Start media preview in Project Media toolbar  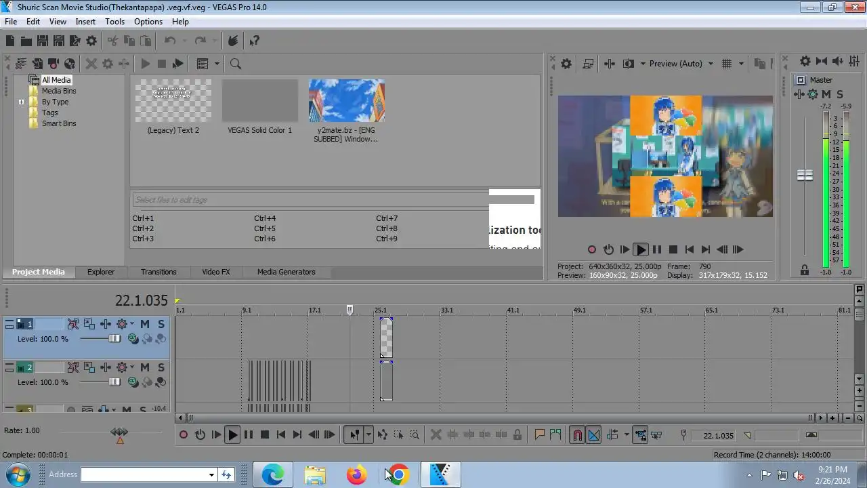click(x=146, y=64)
